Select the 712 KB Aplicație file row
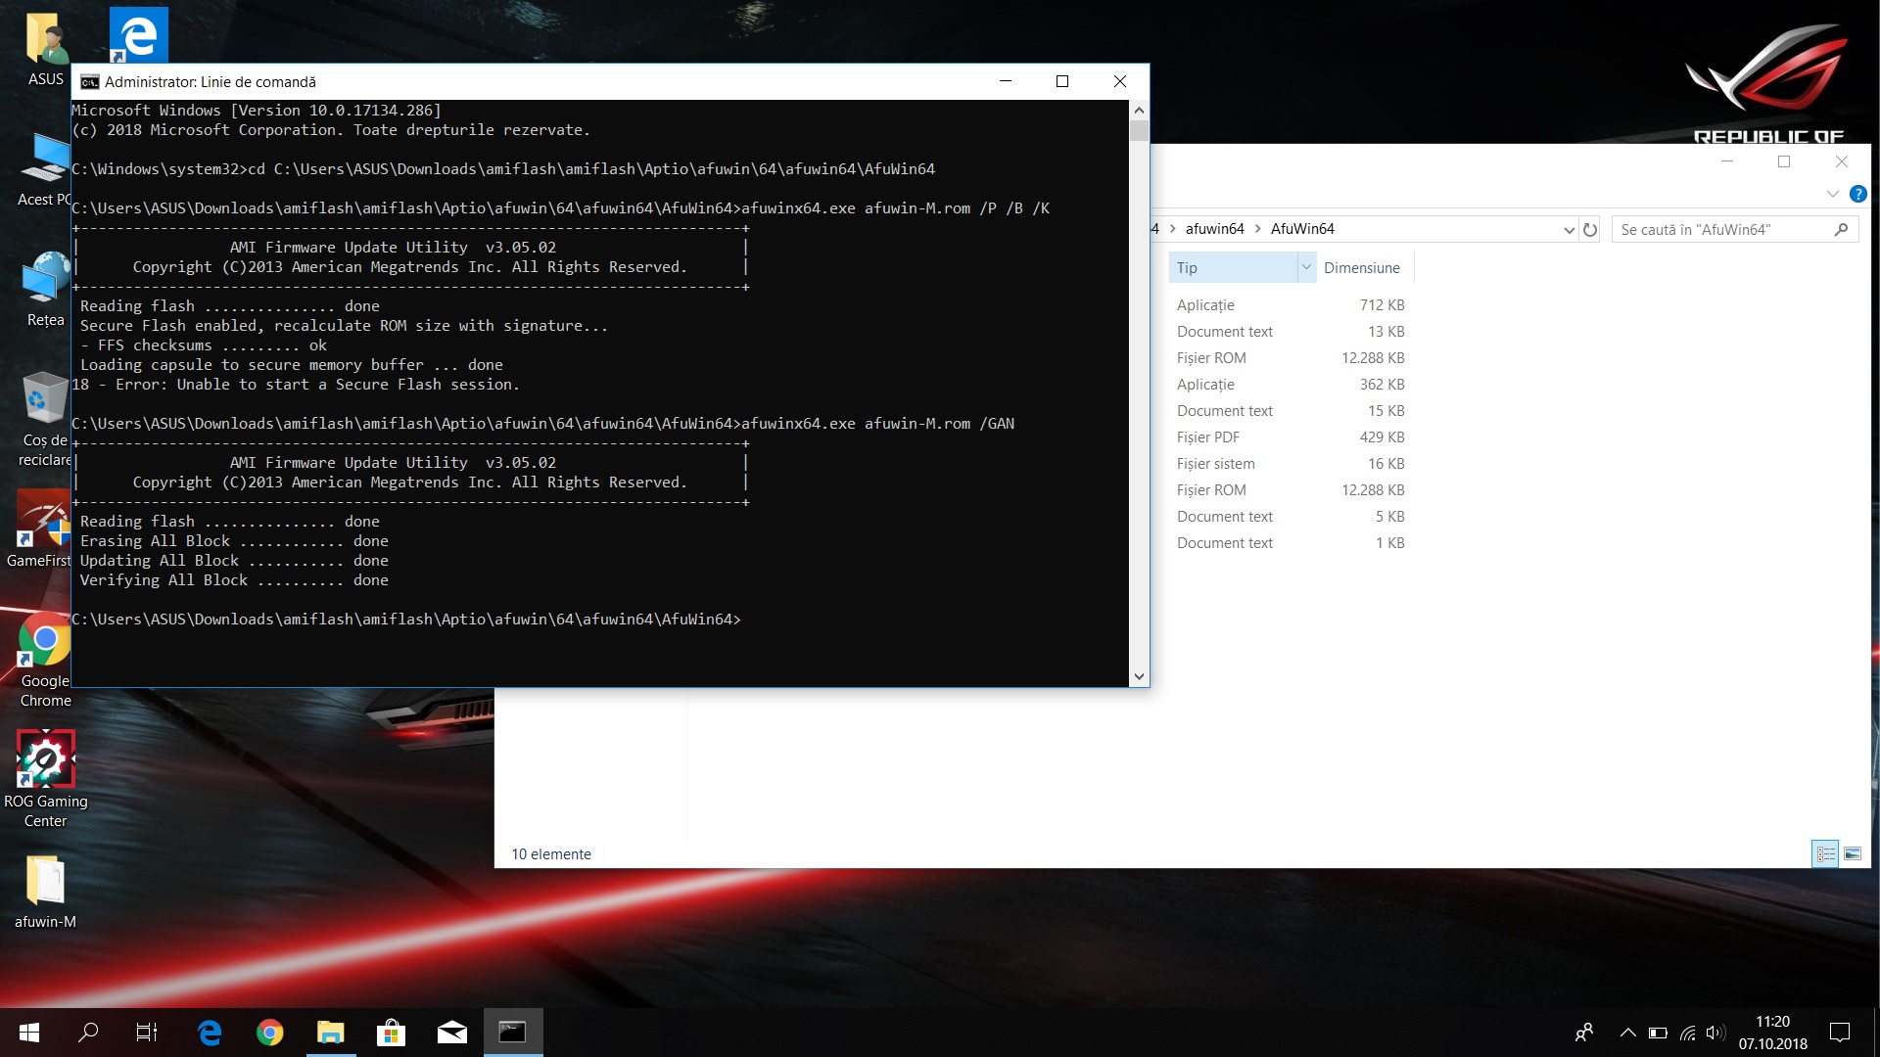1880x1057 pixels. pyautogui.click(x=1291, y=305)
